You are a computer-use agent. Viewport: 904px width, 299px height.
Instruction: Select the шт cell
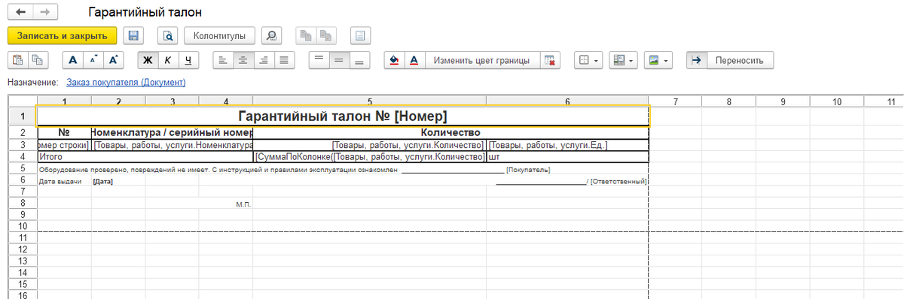[x=567, y=158]
